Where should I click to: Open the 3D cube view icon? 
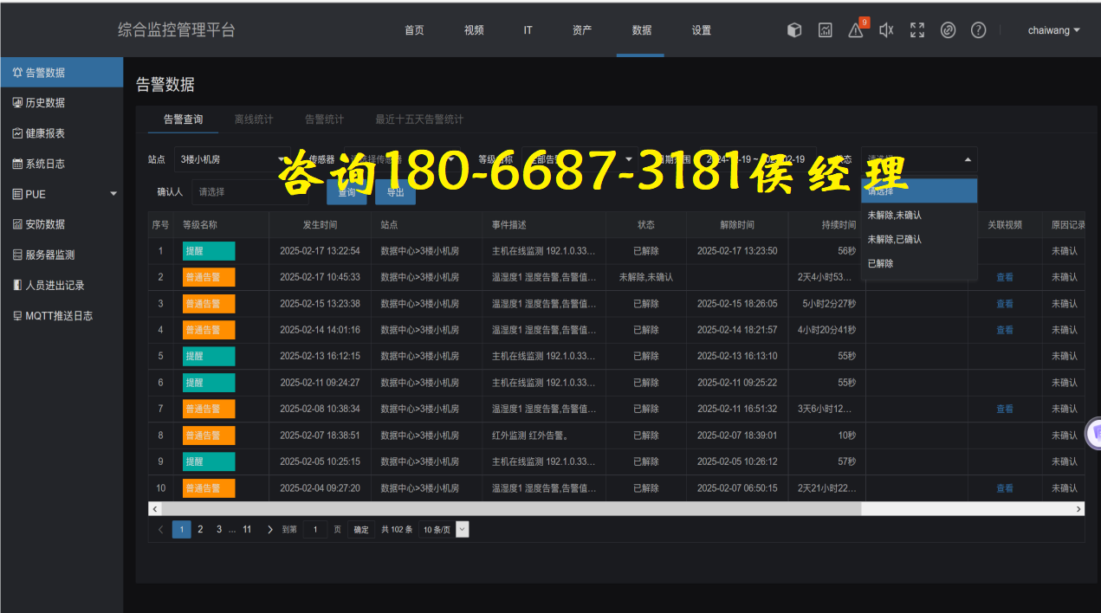[794, 30]
